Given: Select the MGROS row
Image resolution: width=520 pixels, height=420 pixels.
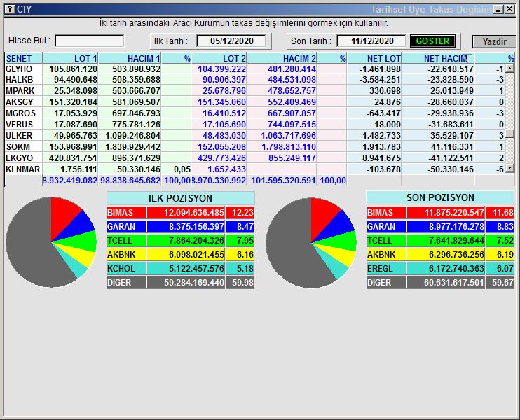Looking at the screenshot, I should (254, 113).
